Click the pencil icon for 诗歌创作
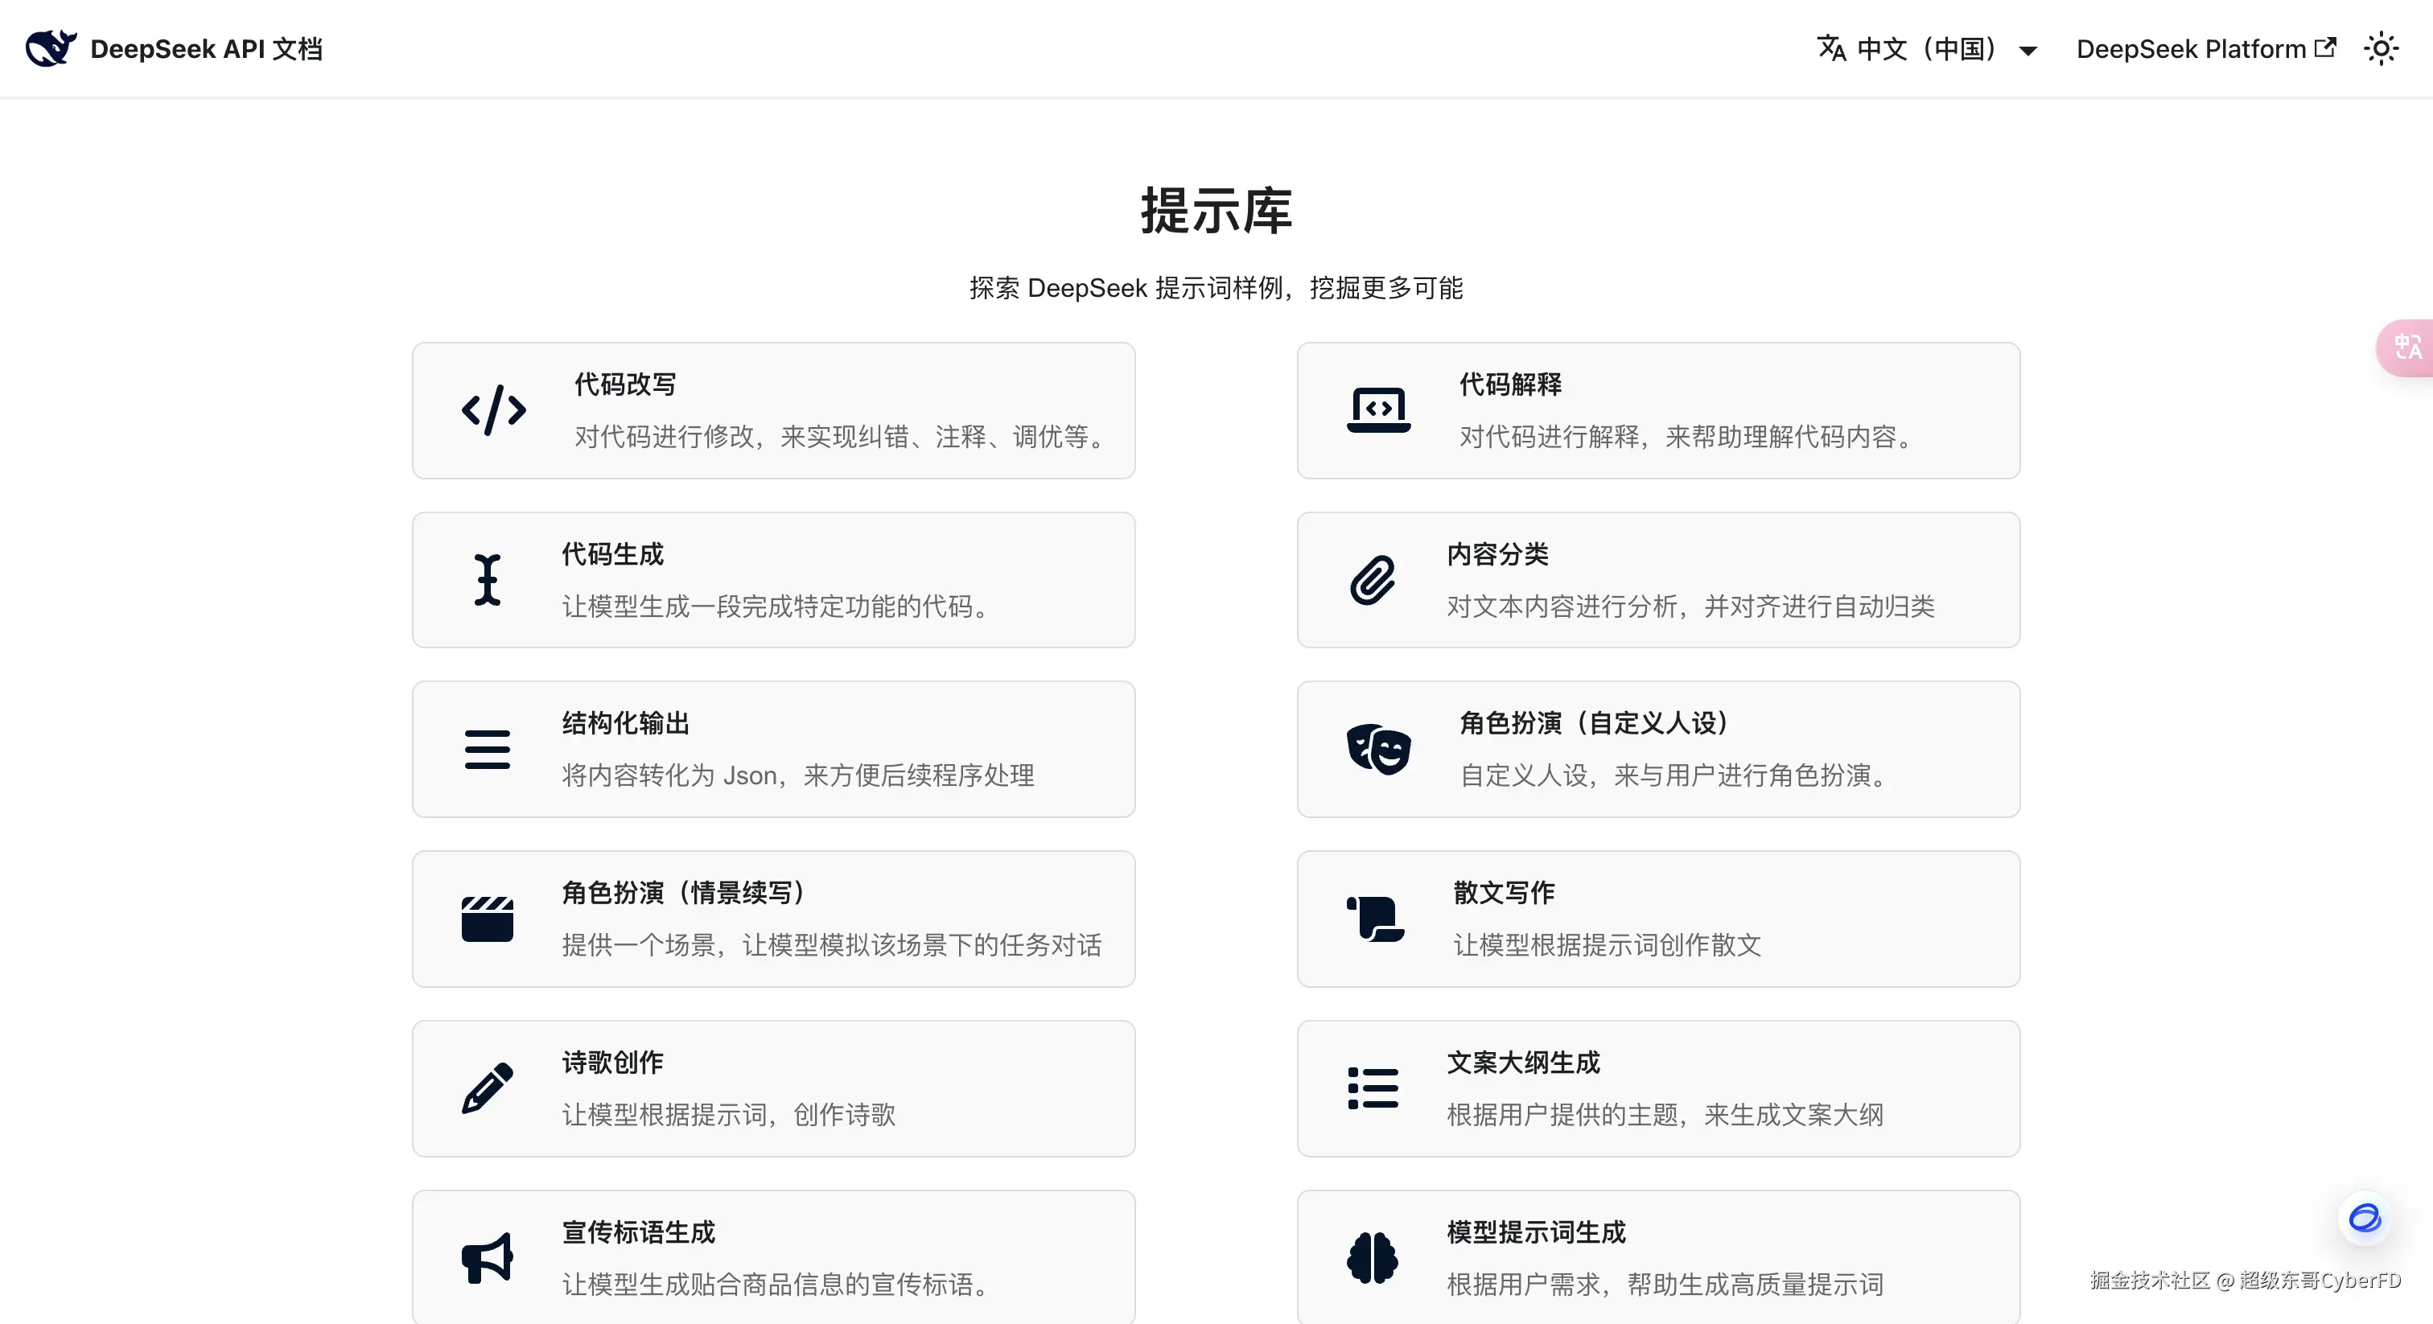The image size is (2433, 1324). [x=488, y=1088]
